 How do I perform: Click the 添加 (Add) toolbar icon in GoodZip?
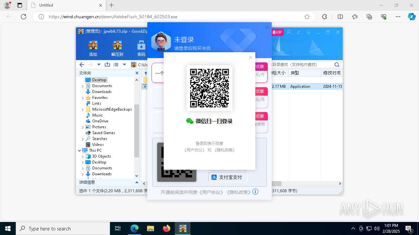[93, 48]
